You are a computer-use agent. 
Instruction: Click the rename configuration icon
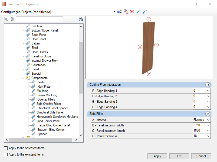(119, 12)
